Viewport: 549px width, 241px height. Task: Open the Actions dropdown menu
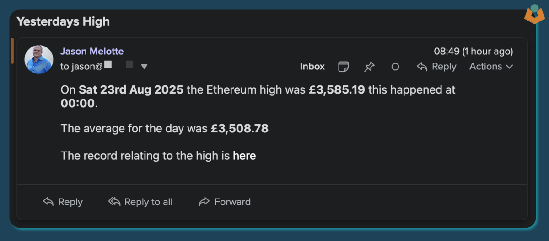click(491, 67)
